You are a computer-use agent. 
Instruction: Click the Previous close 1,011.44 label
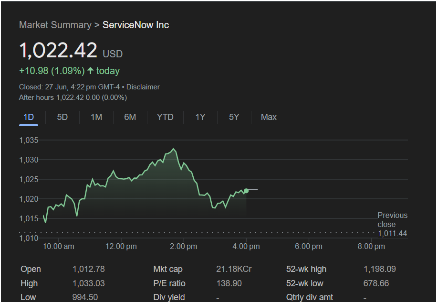point(393,224)
